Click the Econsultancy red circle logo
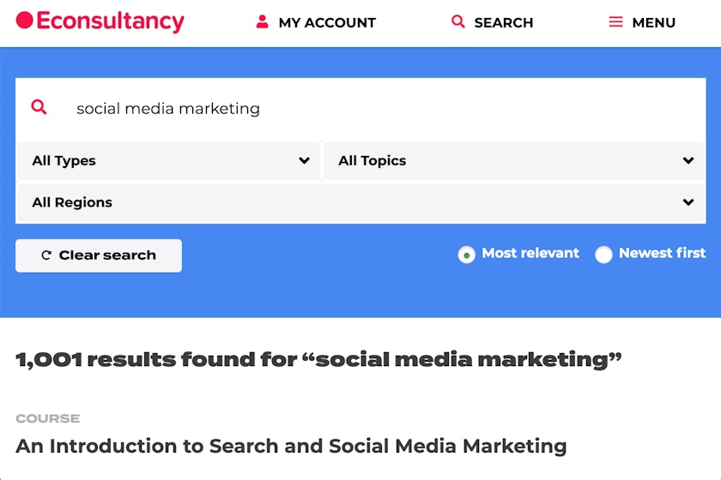Screen dimensions: 721x480 24,21
